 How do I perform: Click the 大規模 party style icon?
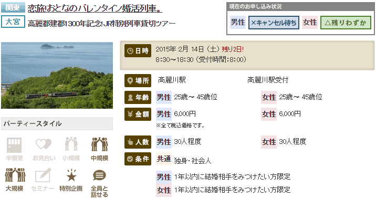point(15,175)
